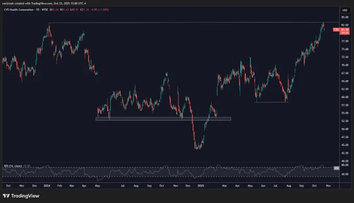Click the 82.50 price axis label

click(x=345, y=25)
